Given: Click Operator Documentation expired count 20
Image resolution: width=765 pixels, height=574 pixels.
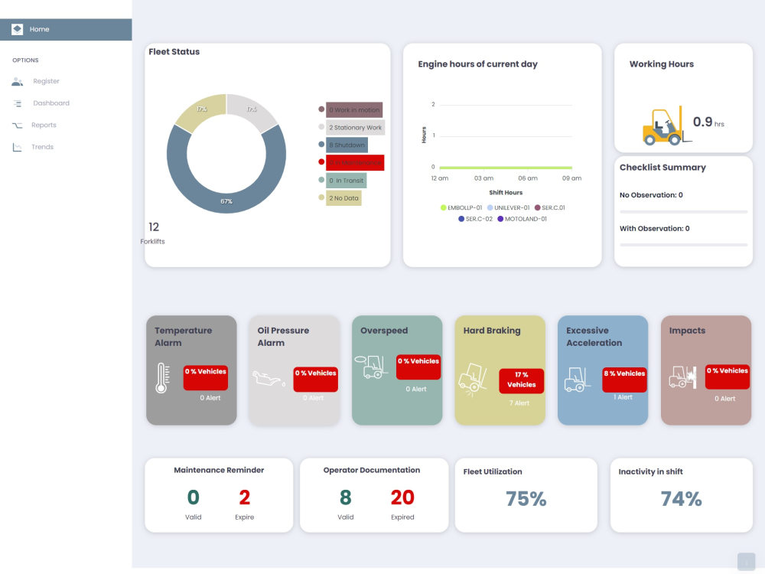Looking at the screenshot, I should coord(402,497).
